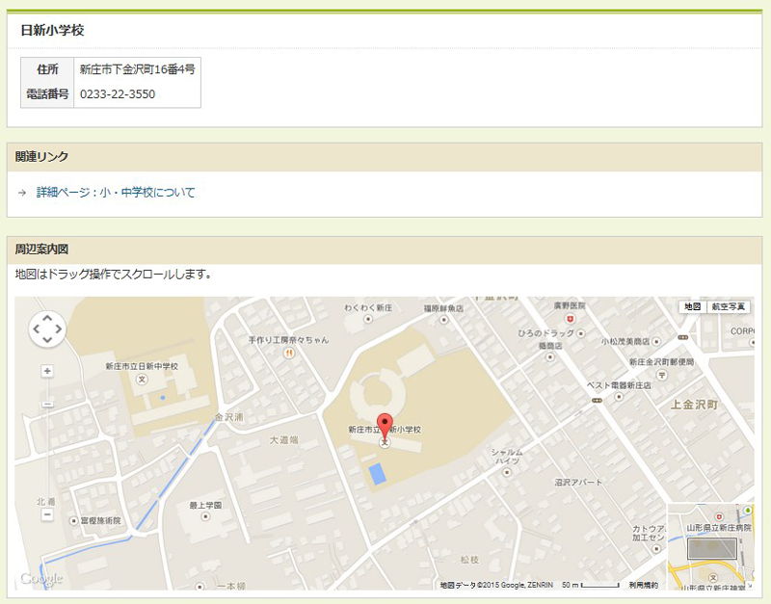
Task: Click the overview map viewport rectangle
Action: [x=712, y=548]
